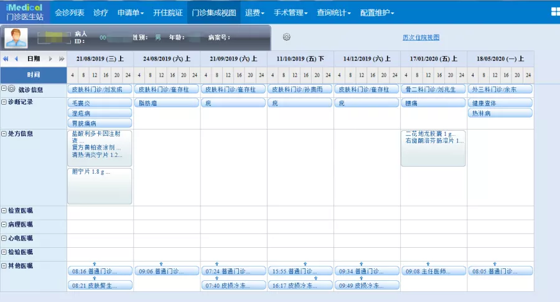Go to previous date with left arrow
The image size is (560, 302).
click(16, 59)
